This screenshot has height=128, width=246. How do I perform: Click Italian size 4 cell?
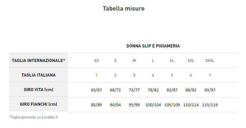point(153,75)
